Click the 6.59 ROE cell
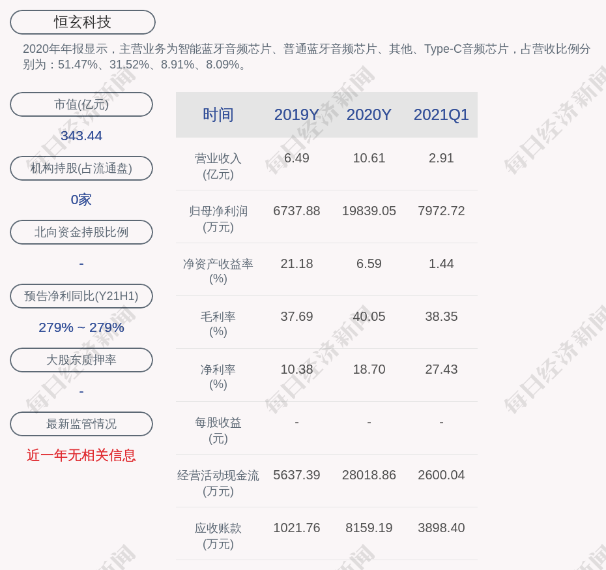606x570 pixels. (369, 263)
